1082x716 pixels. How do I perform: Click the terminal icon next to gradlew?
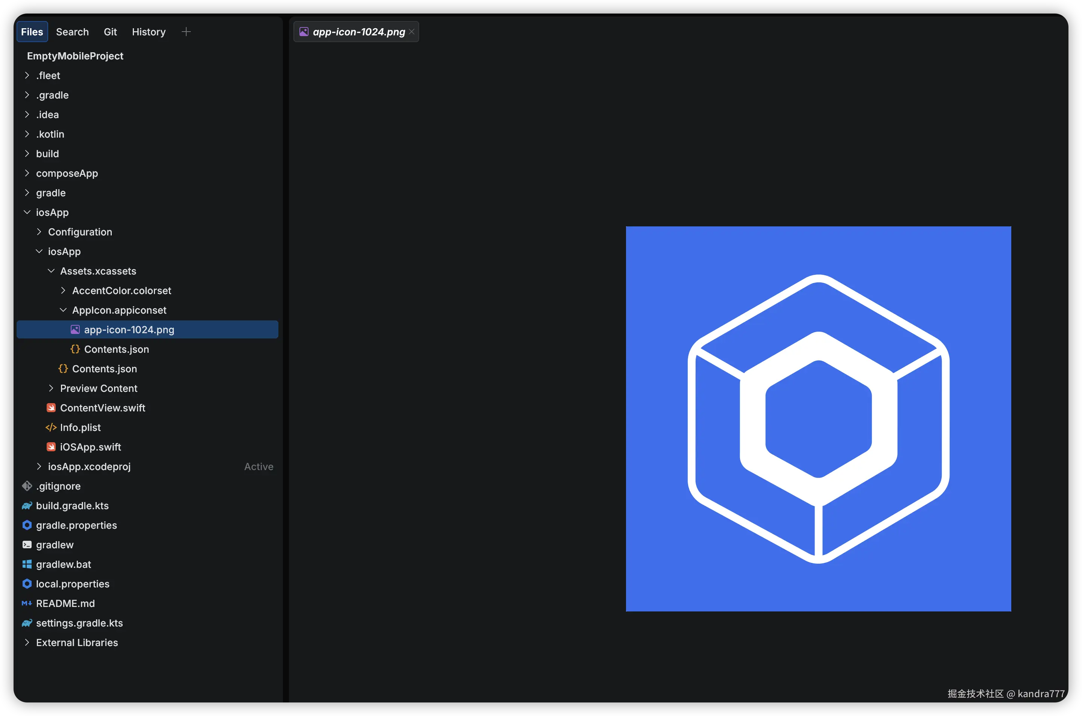[x=27, y=545]
